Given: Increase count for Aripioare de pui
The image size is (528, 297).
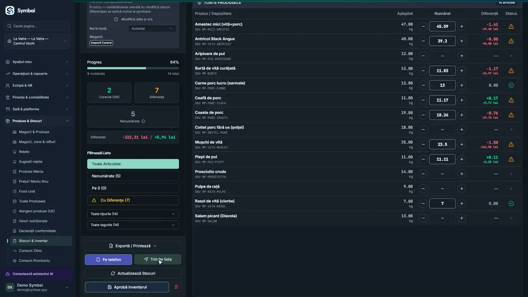Looking at the screenshot, I should coord(462,56).
